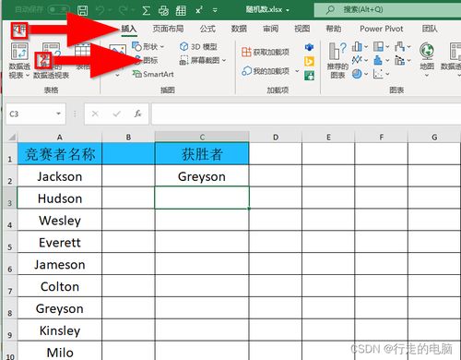Click the blue Visio data visualizer add-in icon
Viewport: 461px width, 360px height.
click(x=309, y=47)
